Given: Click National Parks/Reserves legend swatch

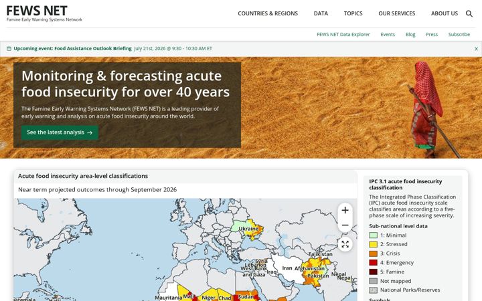Looking at the screenshot, I should [373, 290].
